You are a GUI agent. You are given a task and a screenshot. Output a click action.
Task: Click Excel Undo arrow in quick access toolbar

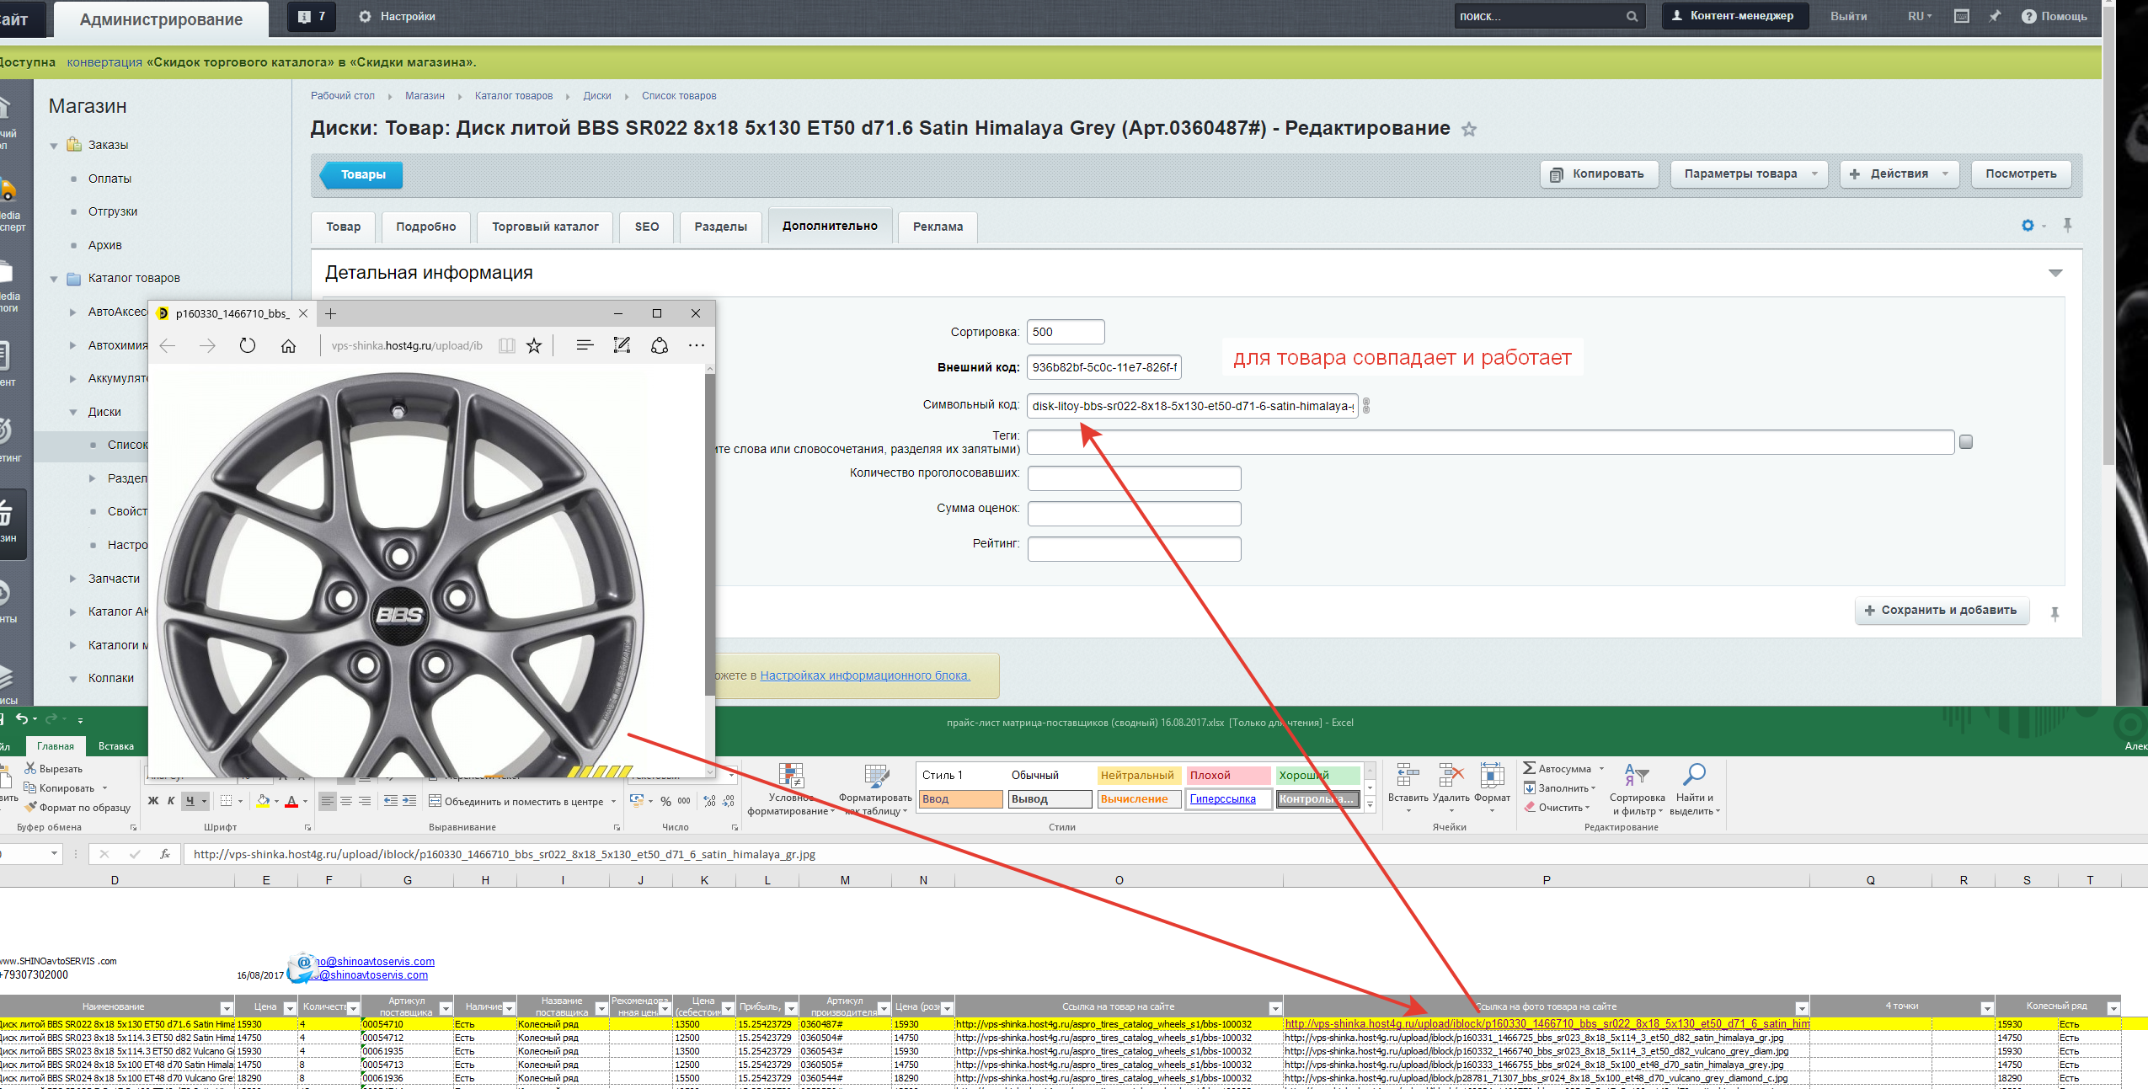tap(22, 718)
